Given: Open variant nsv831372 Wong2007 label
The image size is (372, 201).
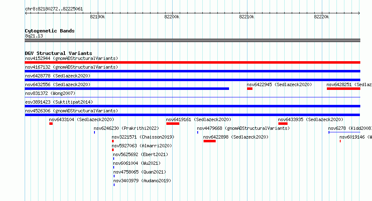Looking at the screenshot, I should (50, 93).
